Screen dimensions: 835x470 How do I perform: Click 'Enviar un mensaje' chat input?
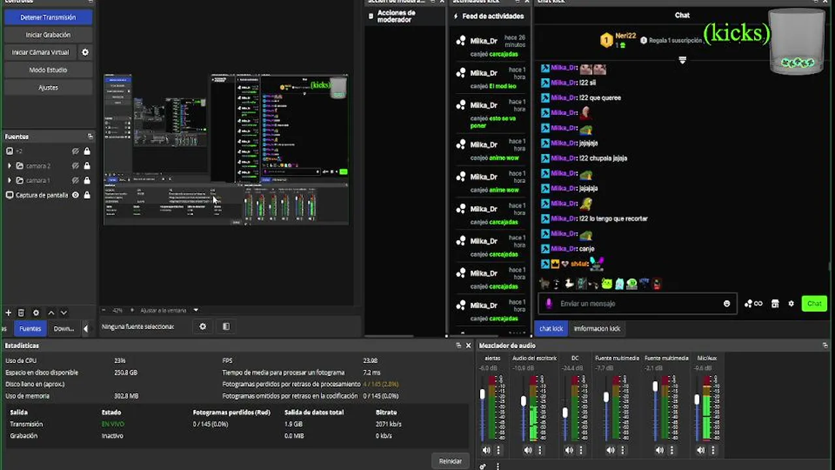coord(638,304)
